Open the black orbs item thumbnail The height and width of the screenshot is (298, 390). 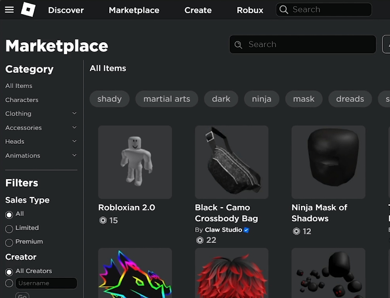click(328, 273)
